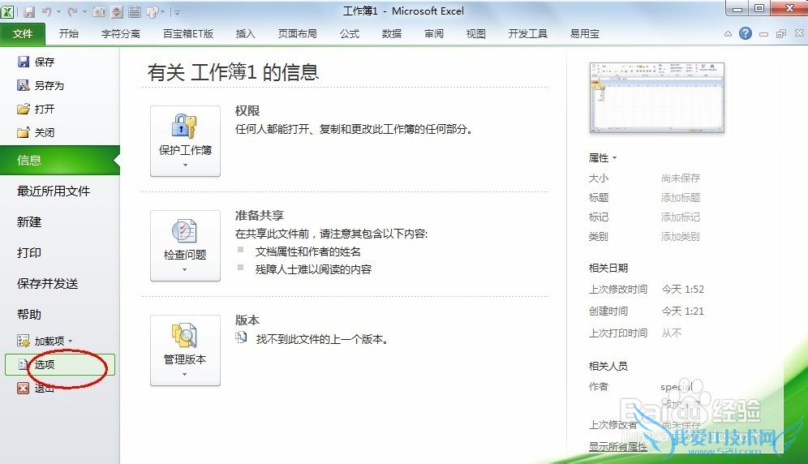Image resolution: width=808 pixels, height=464 pixels.
Task: Click the lines list icon in toolbar
Action: pos(135,11)
